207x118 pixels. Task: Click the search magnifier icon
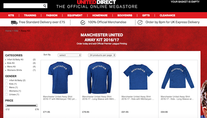point(45,6)
